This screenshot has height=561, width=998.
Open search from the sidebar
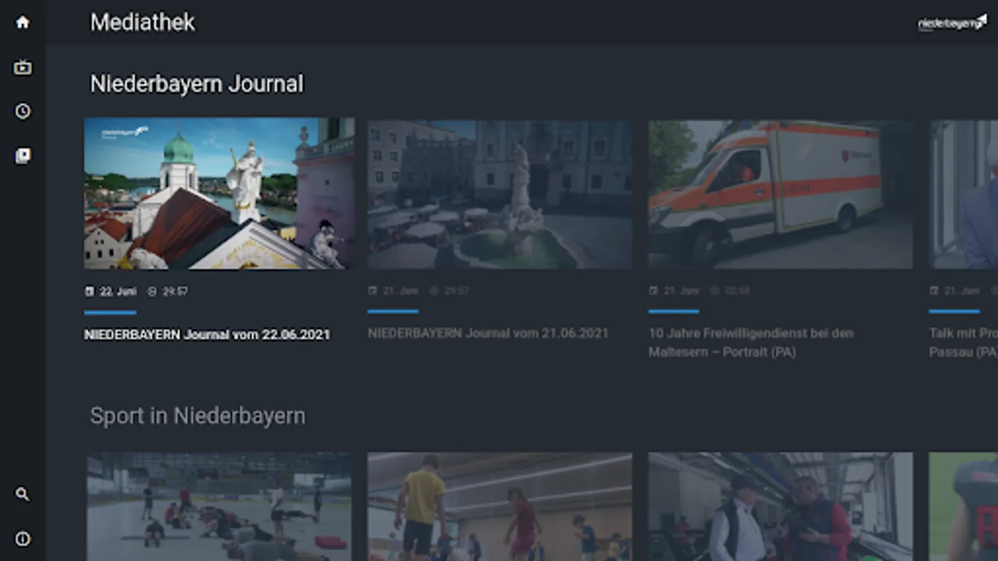22,494
